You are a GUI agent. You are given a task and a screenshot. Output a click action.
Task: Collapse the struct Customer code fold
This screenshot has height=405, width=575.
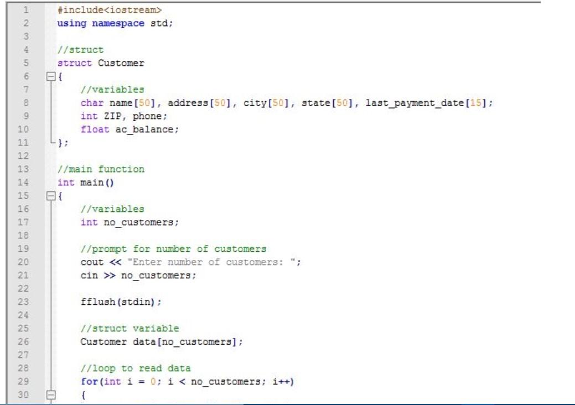tap(51, 76)
